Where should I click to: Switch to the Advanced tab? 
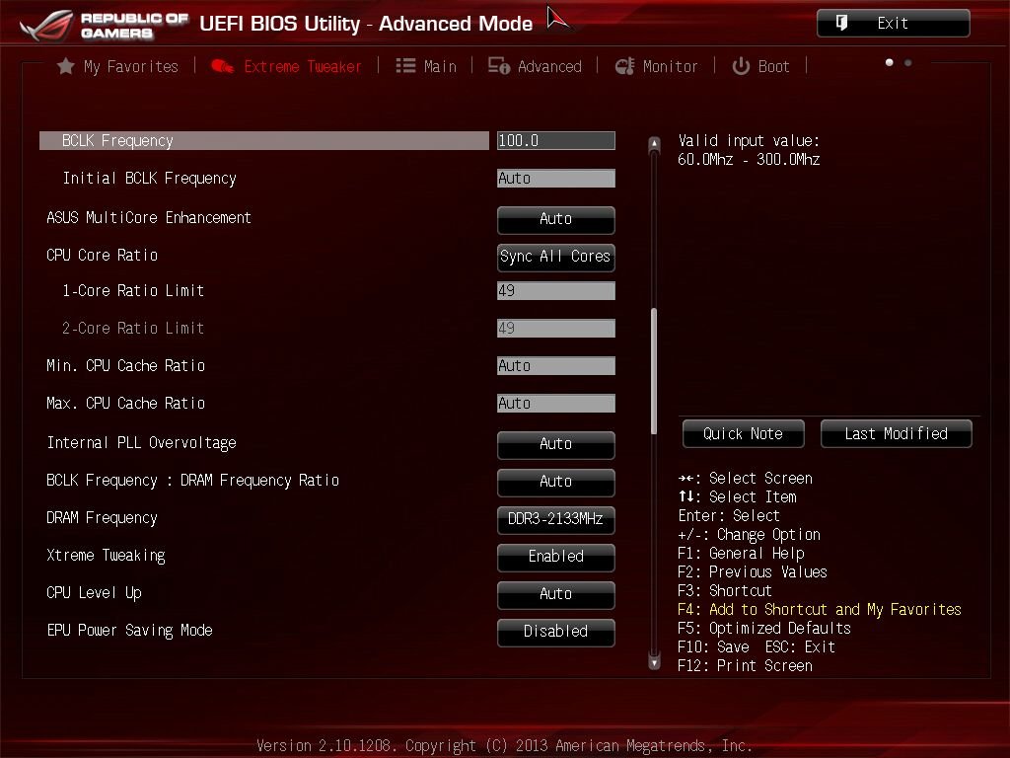535,66
